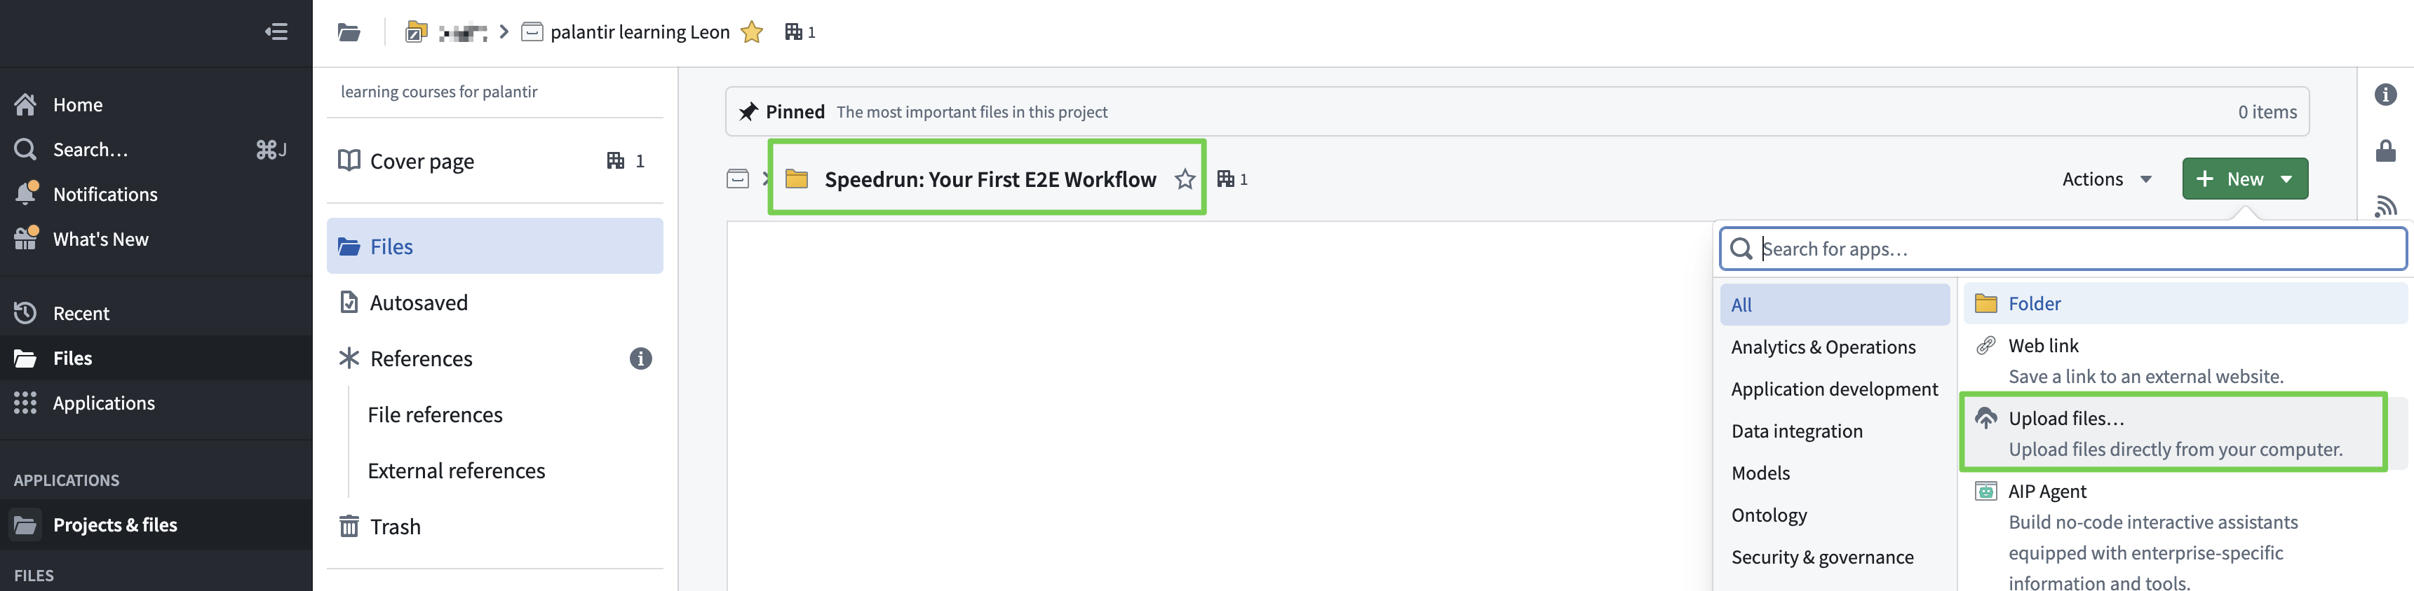This screenshot has height=591, width=2414.
Task: Filter by Ontology category
Action: pos(1768,515)
